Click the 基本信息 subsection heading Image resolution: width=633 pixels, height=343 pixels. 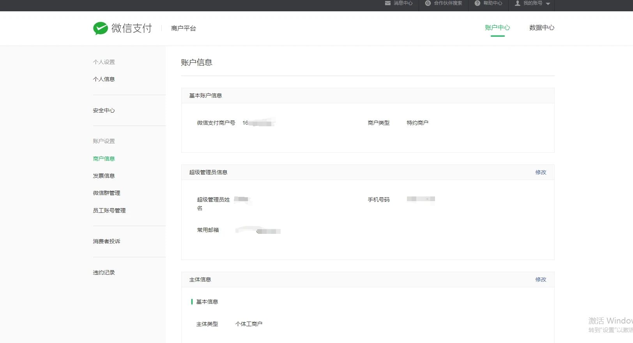coord(207,302)
